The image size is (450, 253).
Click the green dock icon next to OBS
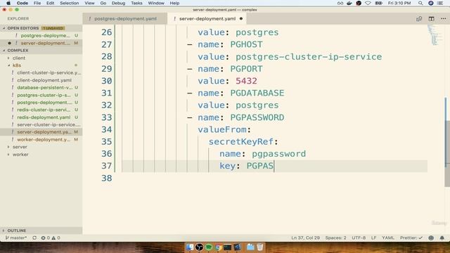pos(209,247)
